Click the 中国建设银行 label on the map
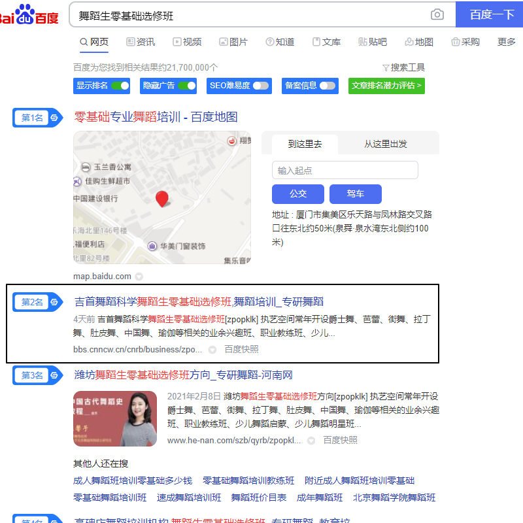The width and height of the screenshot is (523, 523). pos(95,199)
